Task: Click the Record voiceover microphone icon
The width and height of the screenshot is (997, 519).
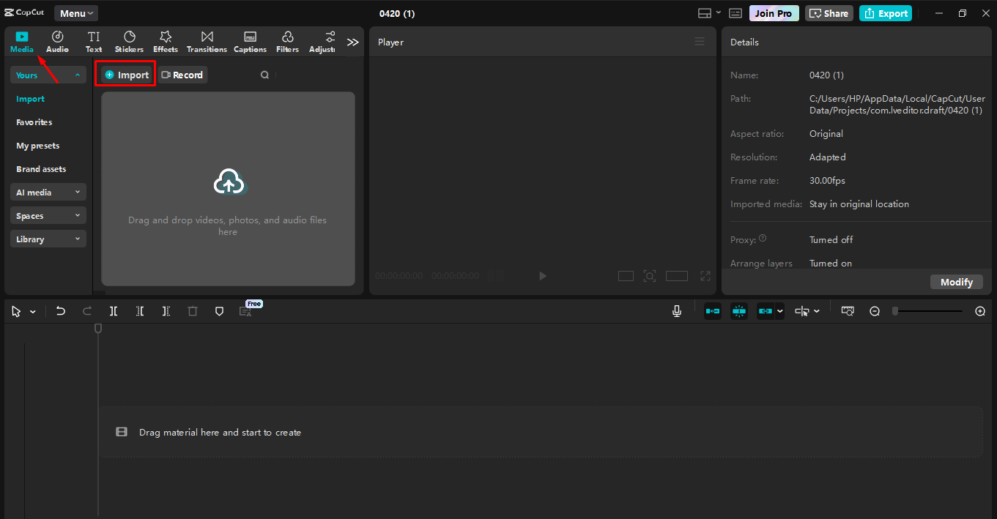Action: coord(676,310)
